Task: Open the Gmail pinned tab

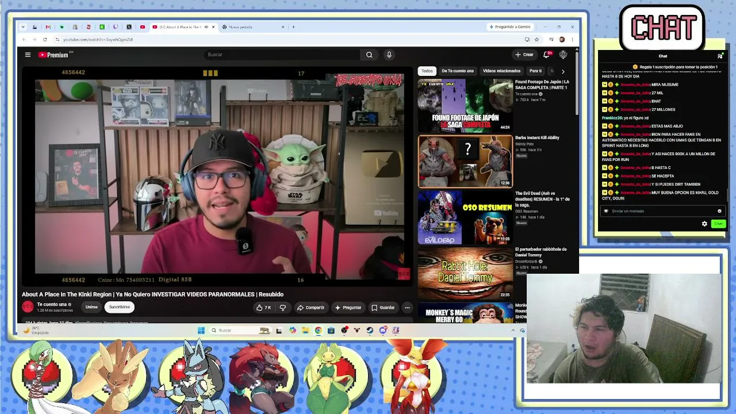Action: (48, 27)
